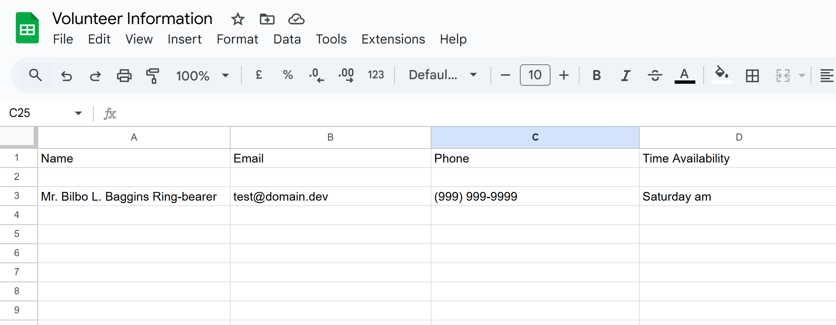This screenshot has width=836, height=325.
Task: Open the fill colour paint bucket
Action: coord(721,75)
